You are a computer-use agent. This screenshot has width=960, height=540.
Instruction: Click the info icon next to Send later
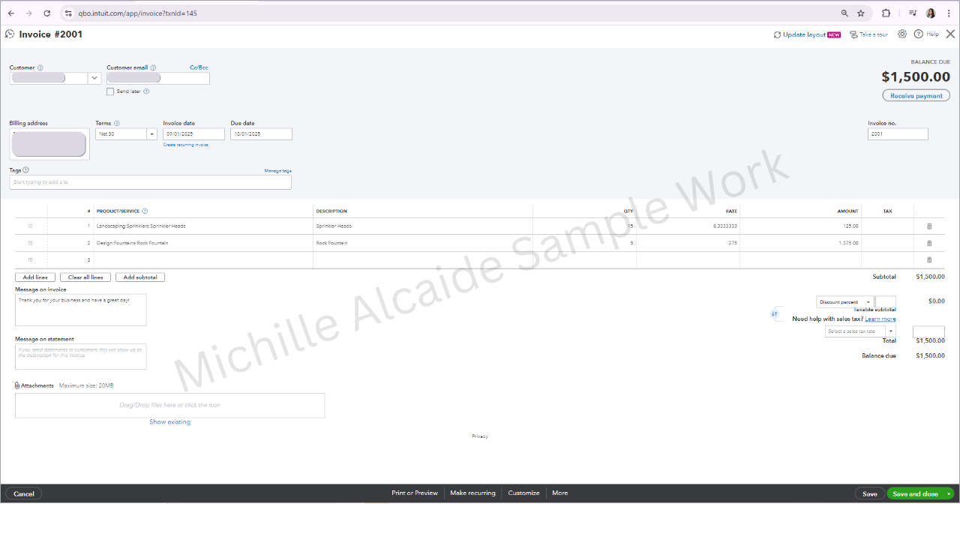146,91
